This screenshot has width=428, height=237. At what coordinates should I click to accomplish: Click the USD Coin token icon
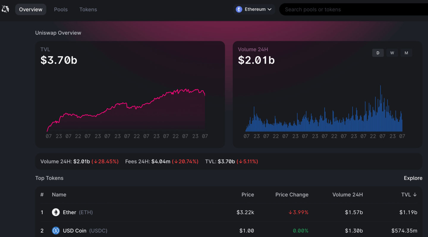tap(56, 230)
